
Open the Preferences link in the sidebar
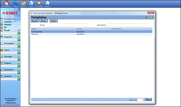11,103
